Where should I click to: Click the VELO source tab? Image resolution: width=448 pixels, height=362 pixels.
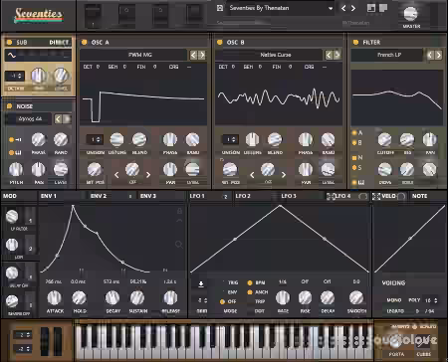point(389,196)
